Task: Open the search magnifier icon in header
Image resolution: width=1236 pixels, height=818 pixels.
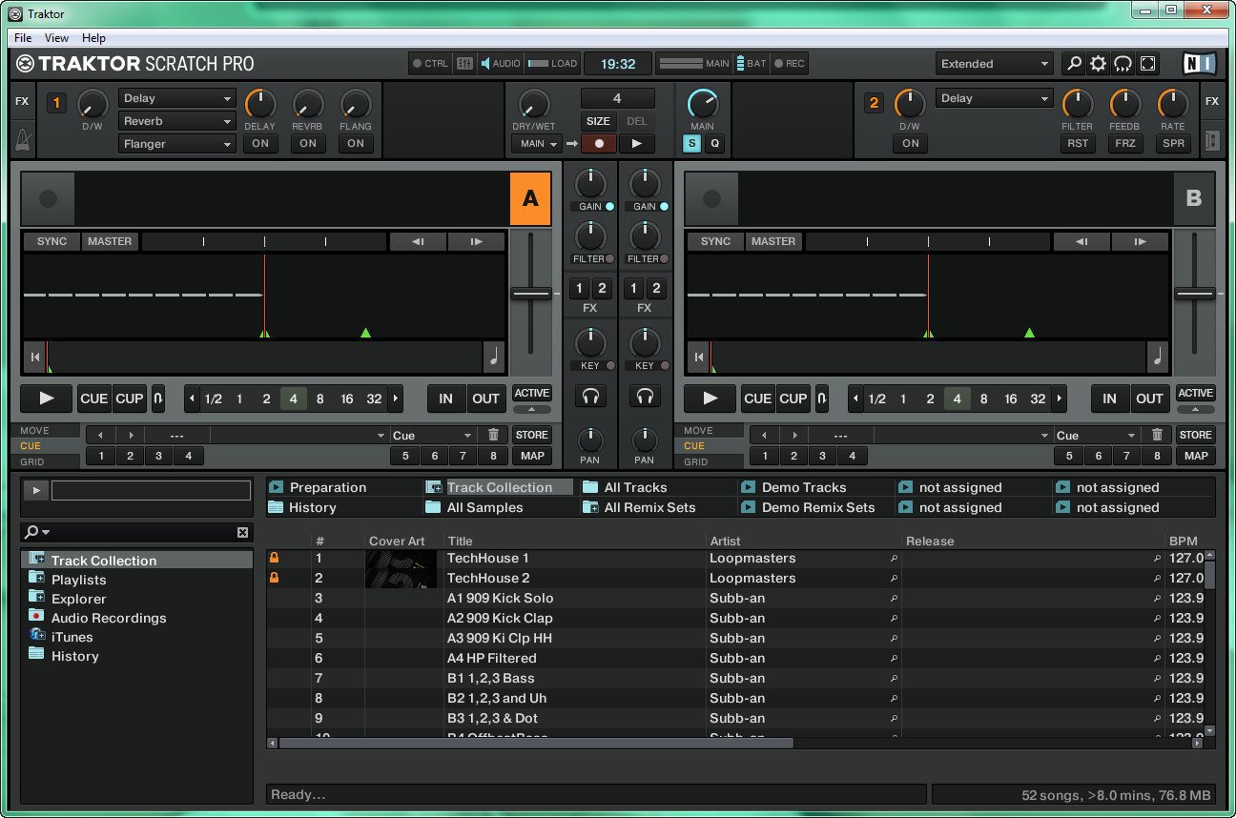Action: [x=1074, y=64]
